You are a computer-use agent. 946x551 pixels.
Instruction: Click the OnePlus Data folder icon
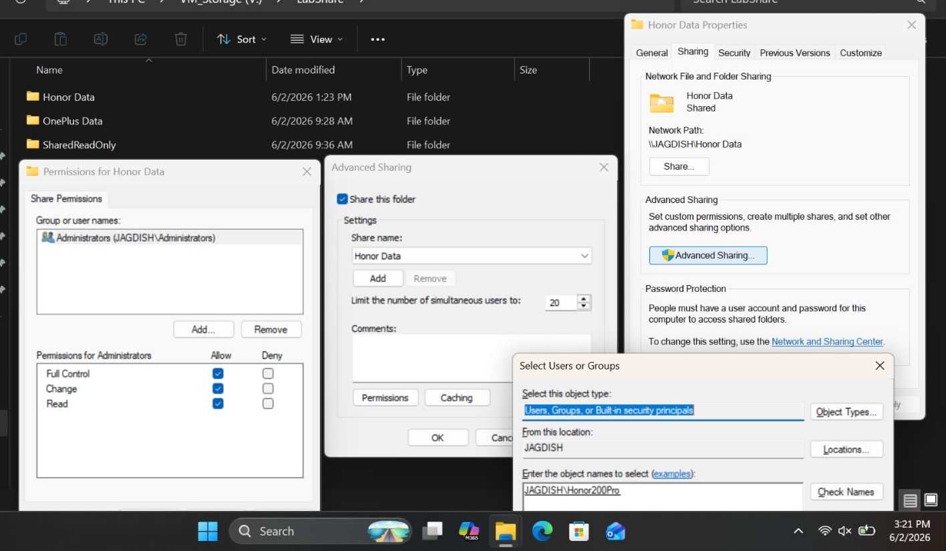tap(33, 120)
